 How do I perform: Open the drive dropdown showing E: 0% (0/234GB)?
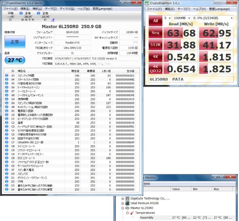coord(213,18)
